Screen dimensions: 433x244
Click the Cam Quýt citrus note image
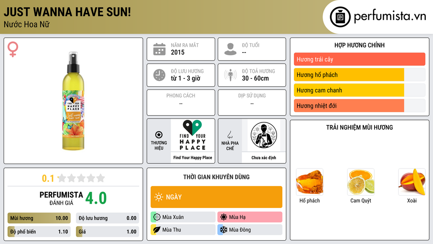click(361, 182)
